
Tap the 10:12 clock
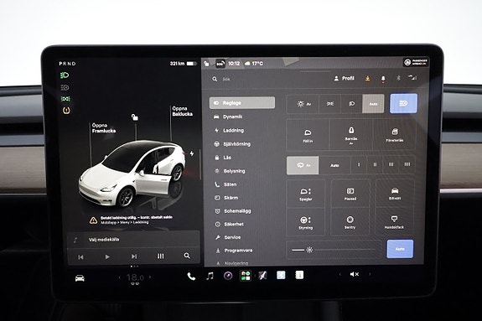click(x=234, y=64)
